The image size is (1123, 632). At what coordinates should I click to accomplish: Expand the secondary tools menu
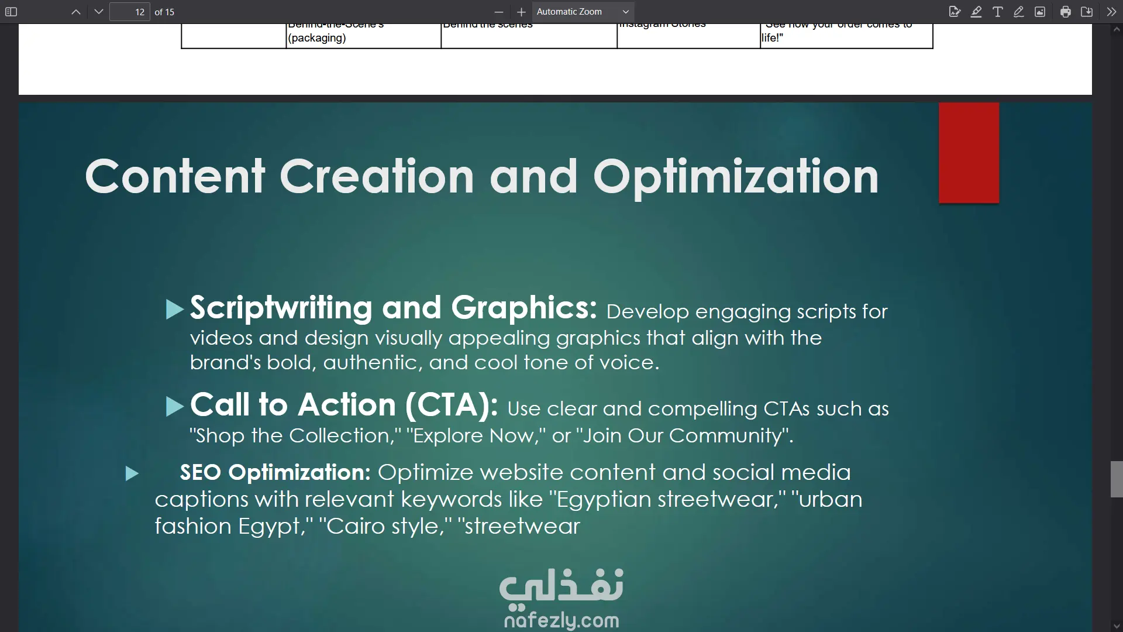(1111, 12)
